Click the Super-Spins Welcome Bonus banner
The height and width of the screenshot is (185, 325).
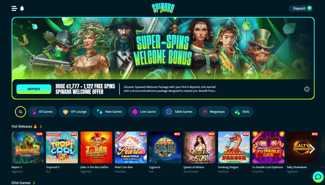tap(163, 48)
